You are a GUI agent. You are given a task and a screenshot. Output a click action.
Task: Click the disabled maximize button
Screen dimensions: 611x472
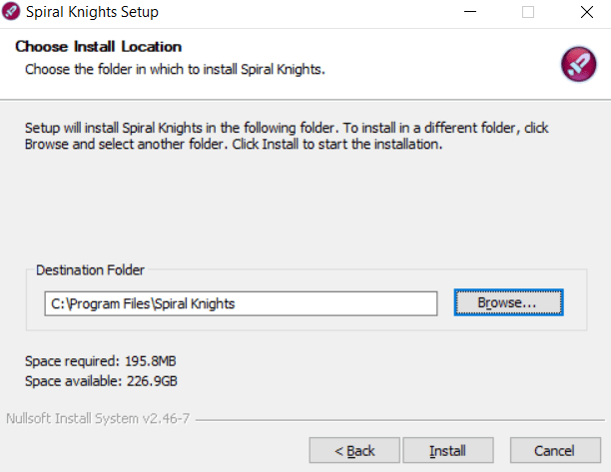[x=528, y=12]
